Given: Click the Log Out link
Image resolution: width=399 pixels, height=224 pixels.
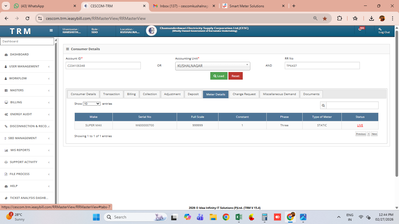Looking at the screenshot, I should coord(384,31).
